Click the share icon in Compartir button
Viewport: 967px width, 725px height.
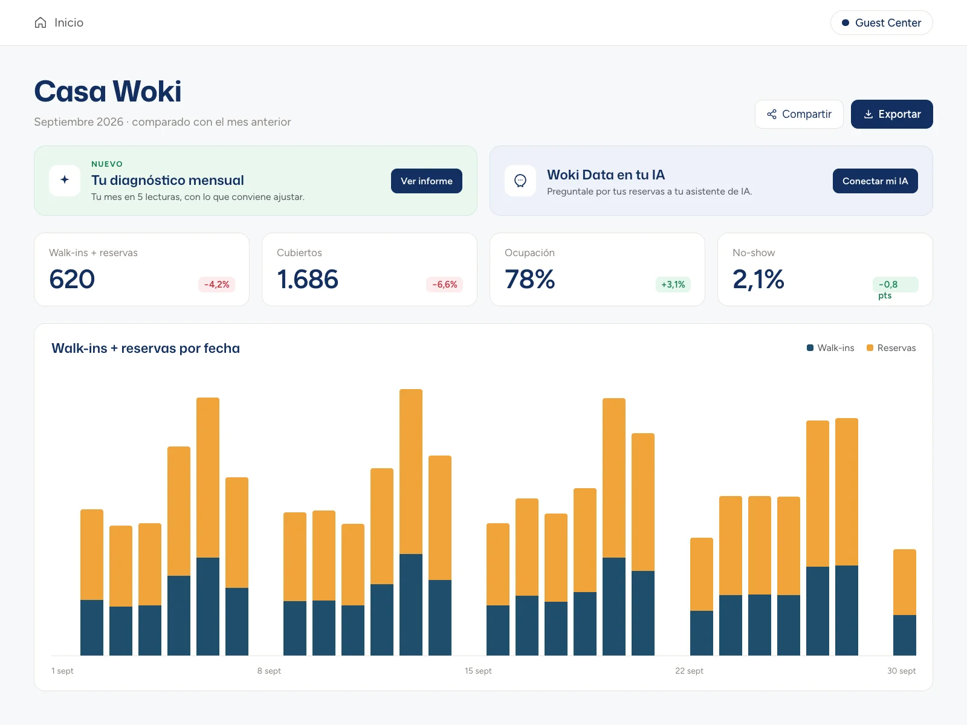[772, 114]
